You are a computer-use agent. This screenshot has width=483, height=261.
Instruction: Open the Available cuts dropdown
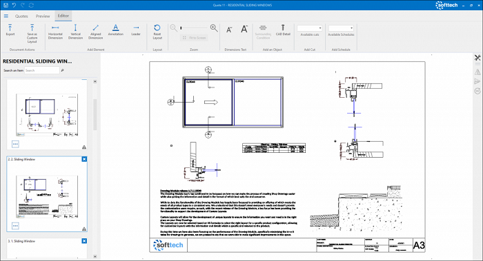point(310,28)
